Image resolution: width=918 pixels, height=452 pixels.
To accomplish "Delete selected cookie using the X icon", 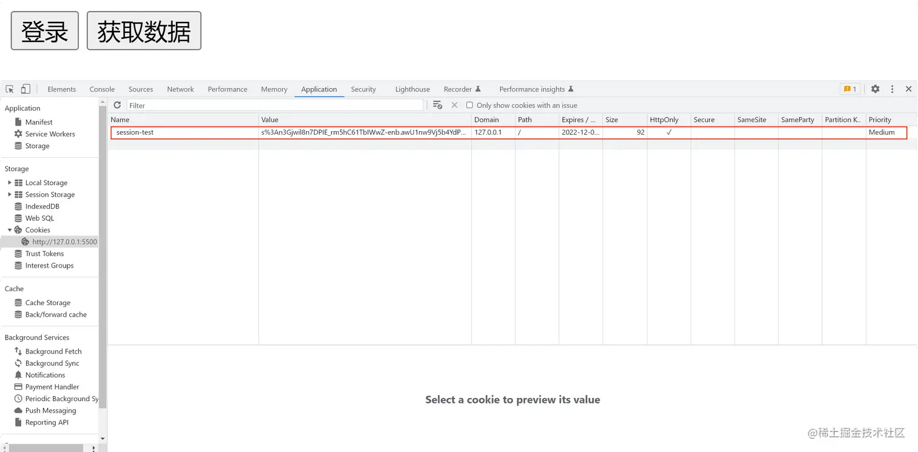I will (454, 105).
